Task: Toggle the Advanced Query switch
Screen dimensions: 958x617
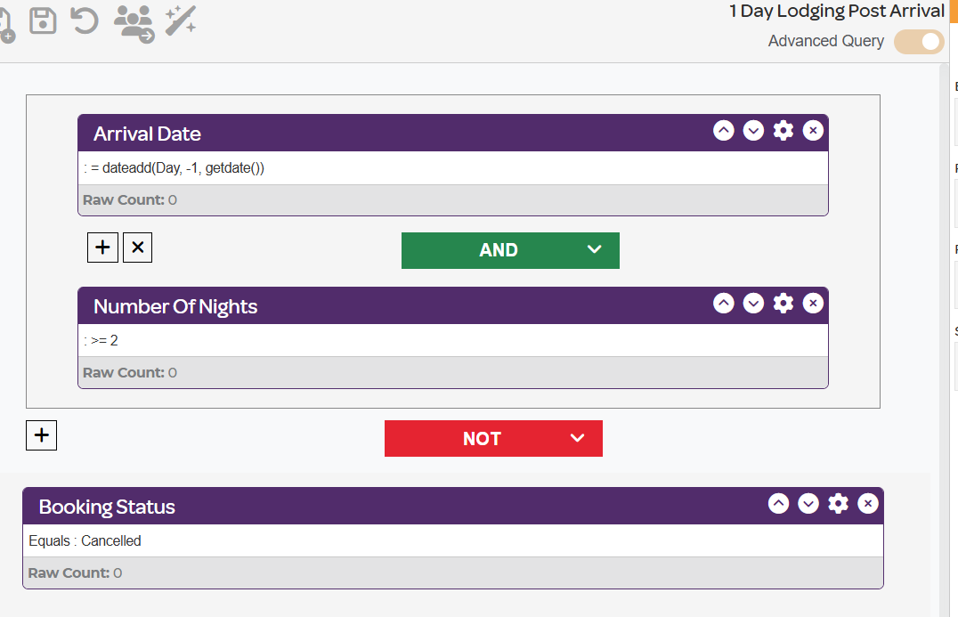Action: tap(920, 42)
